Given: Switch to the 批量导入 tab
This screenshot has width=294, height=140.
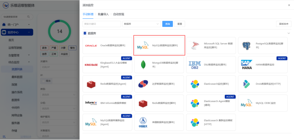Looking at the screenshot, I should tap(103, 14).
